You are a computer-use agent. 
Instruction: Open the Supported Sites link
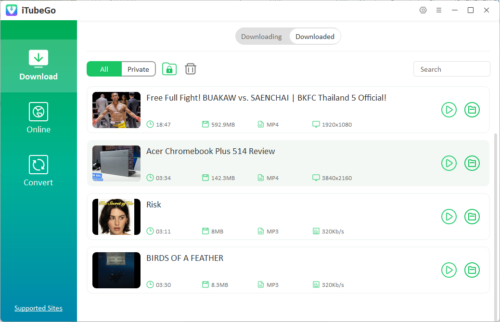38,308
